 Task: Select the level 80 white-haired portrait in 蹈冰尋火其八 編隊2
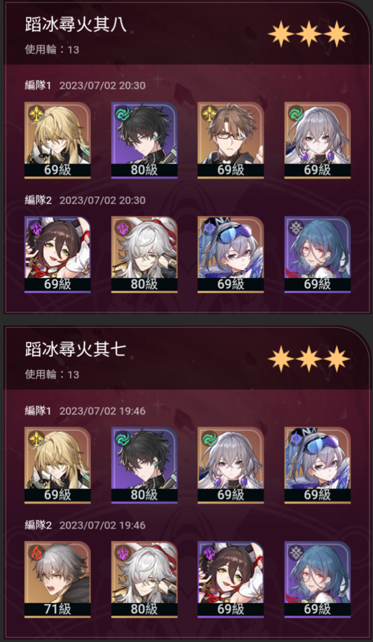(x=144, y=255)
